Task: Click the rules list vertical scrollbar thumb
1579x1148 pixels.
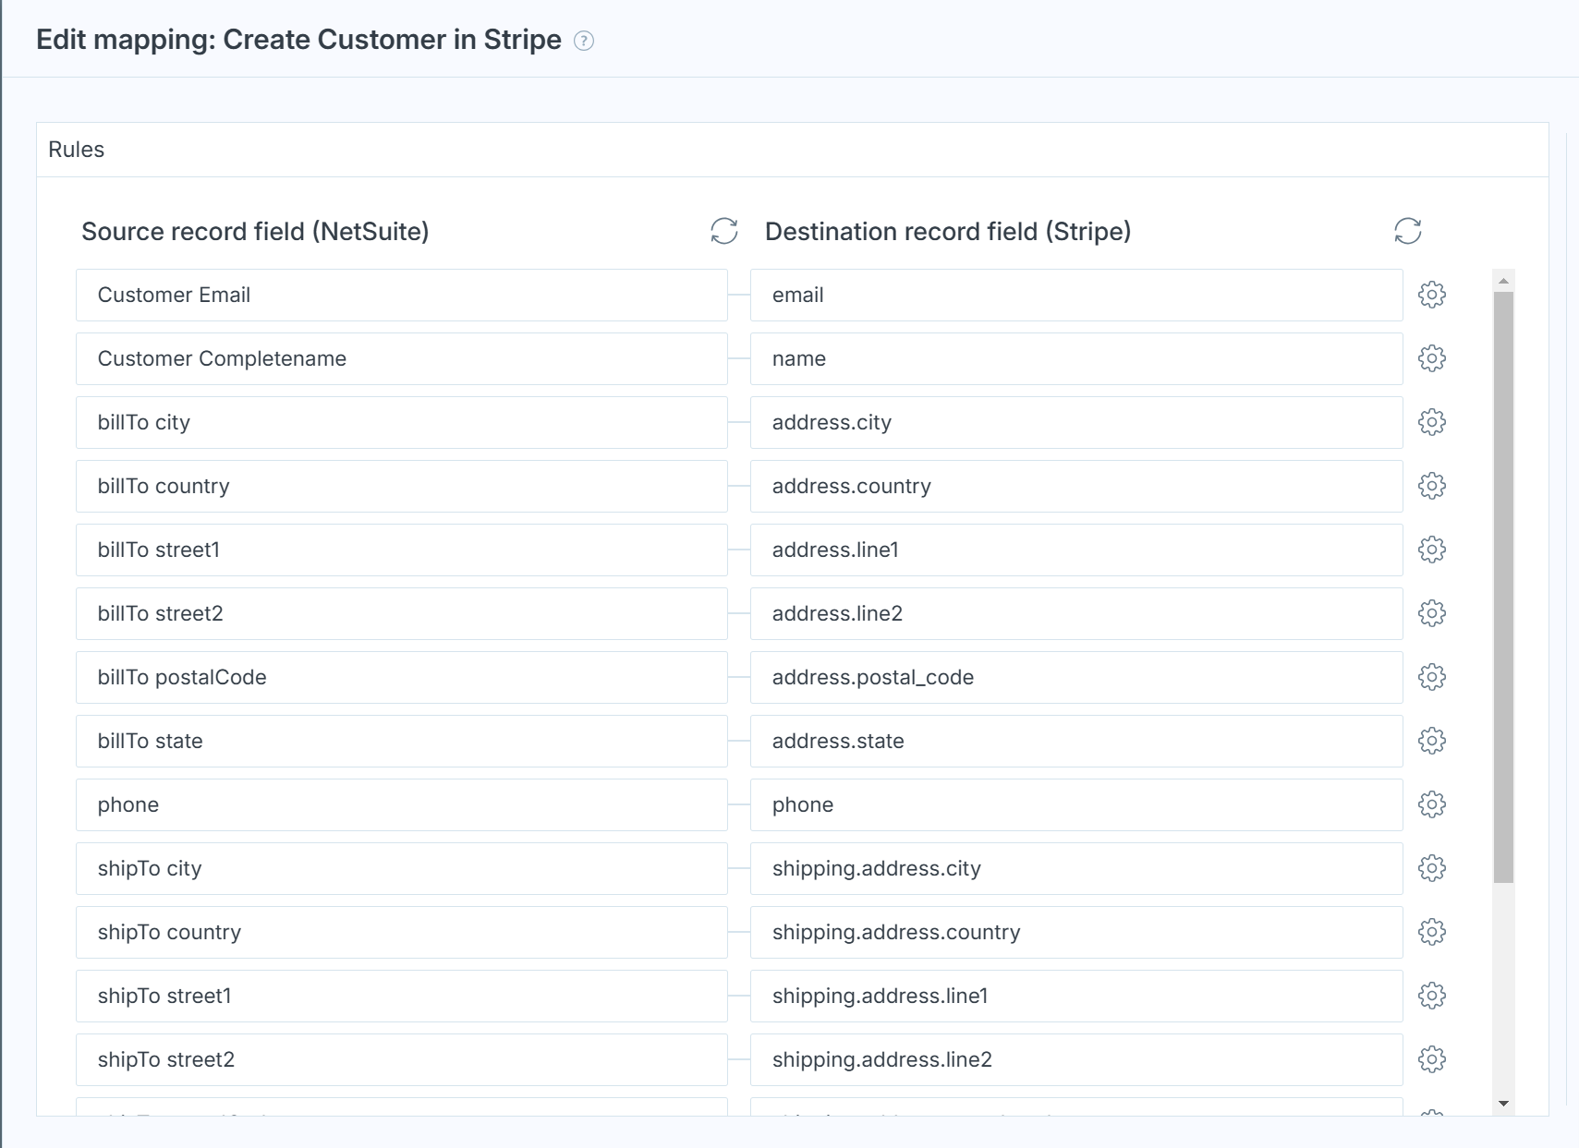Action: coord(1503,586)
